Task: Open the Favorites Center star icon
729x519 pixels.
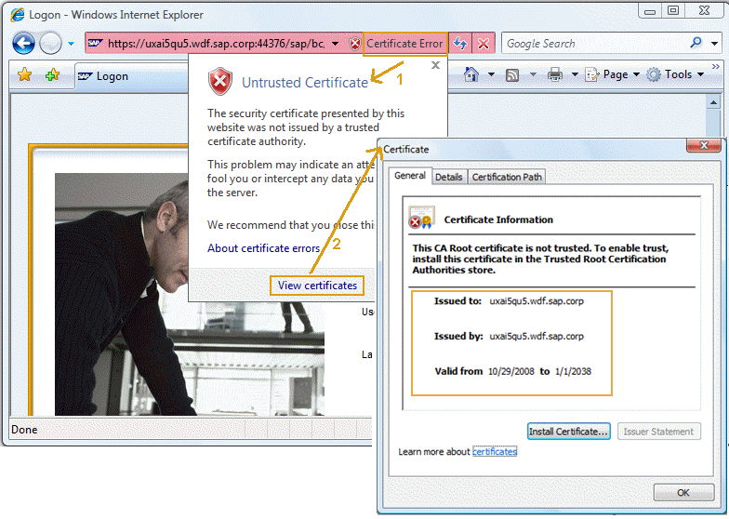Action: 24,74
